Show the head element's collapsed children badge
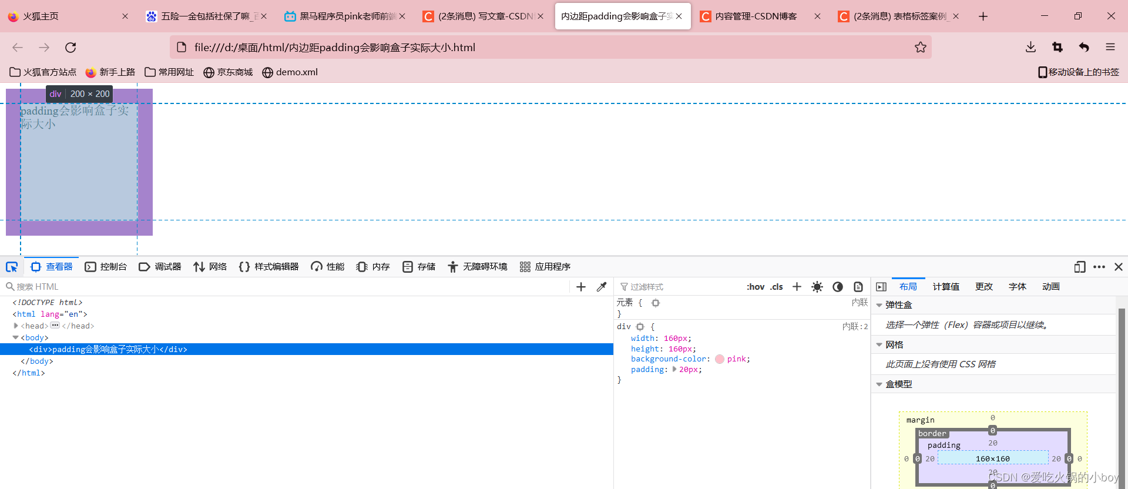 click(x=55, y=325)
